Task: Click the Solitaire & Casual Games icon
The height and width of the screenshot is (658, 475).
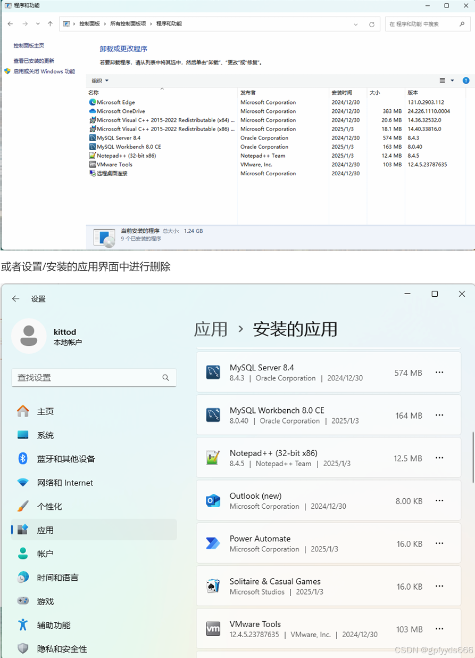Action: click(x=213, y=586)
